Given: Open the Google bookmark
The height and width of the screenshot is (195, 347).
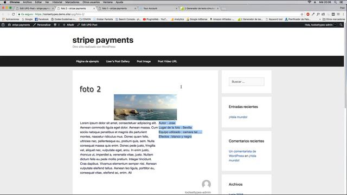Looking at the screenshot, I should coord(27,19).
